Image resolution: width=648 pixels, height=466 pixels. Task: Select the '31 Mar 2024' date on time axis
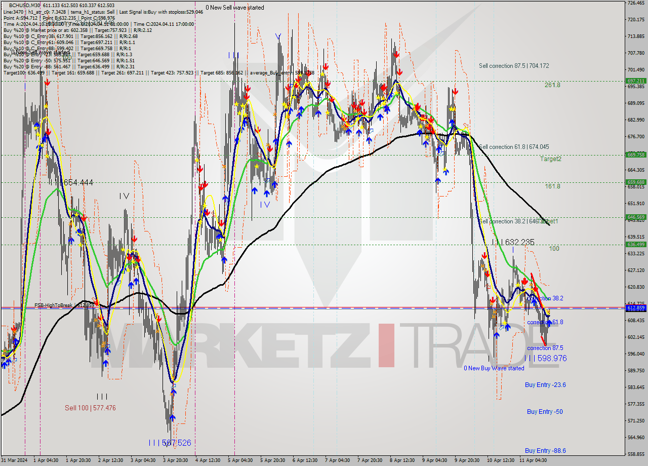(15, 460)
